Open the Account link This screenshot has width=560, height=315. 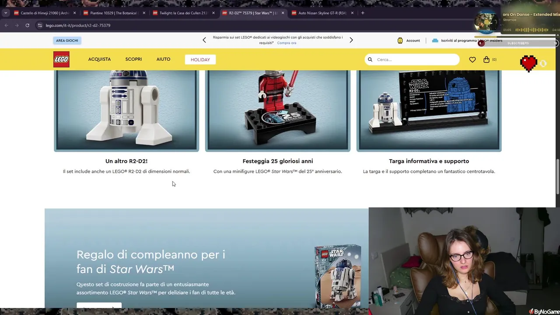click(x=413, y=40)
